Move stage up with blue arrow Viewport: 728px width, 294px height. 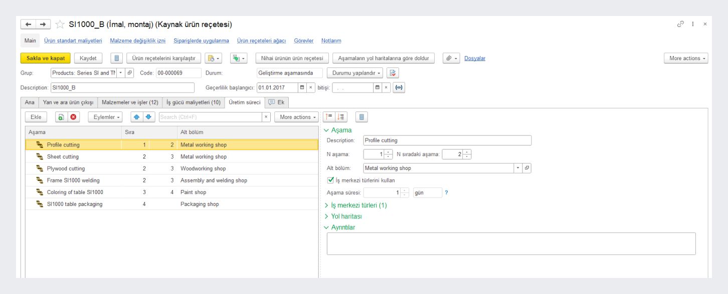pos(135,117)
